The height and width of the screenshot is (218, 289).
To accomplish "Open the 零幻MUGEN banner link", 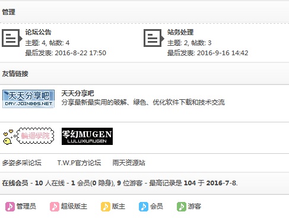I will coord(87,136).
